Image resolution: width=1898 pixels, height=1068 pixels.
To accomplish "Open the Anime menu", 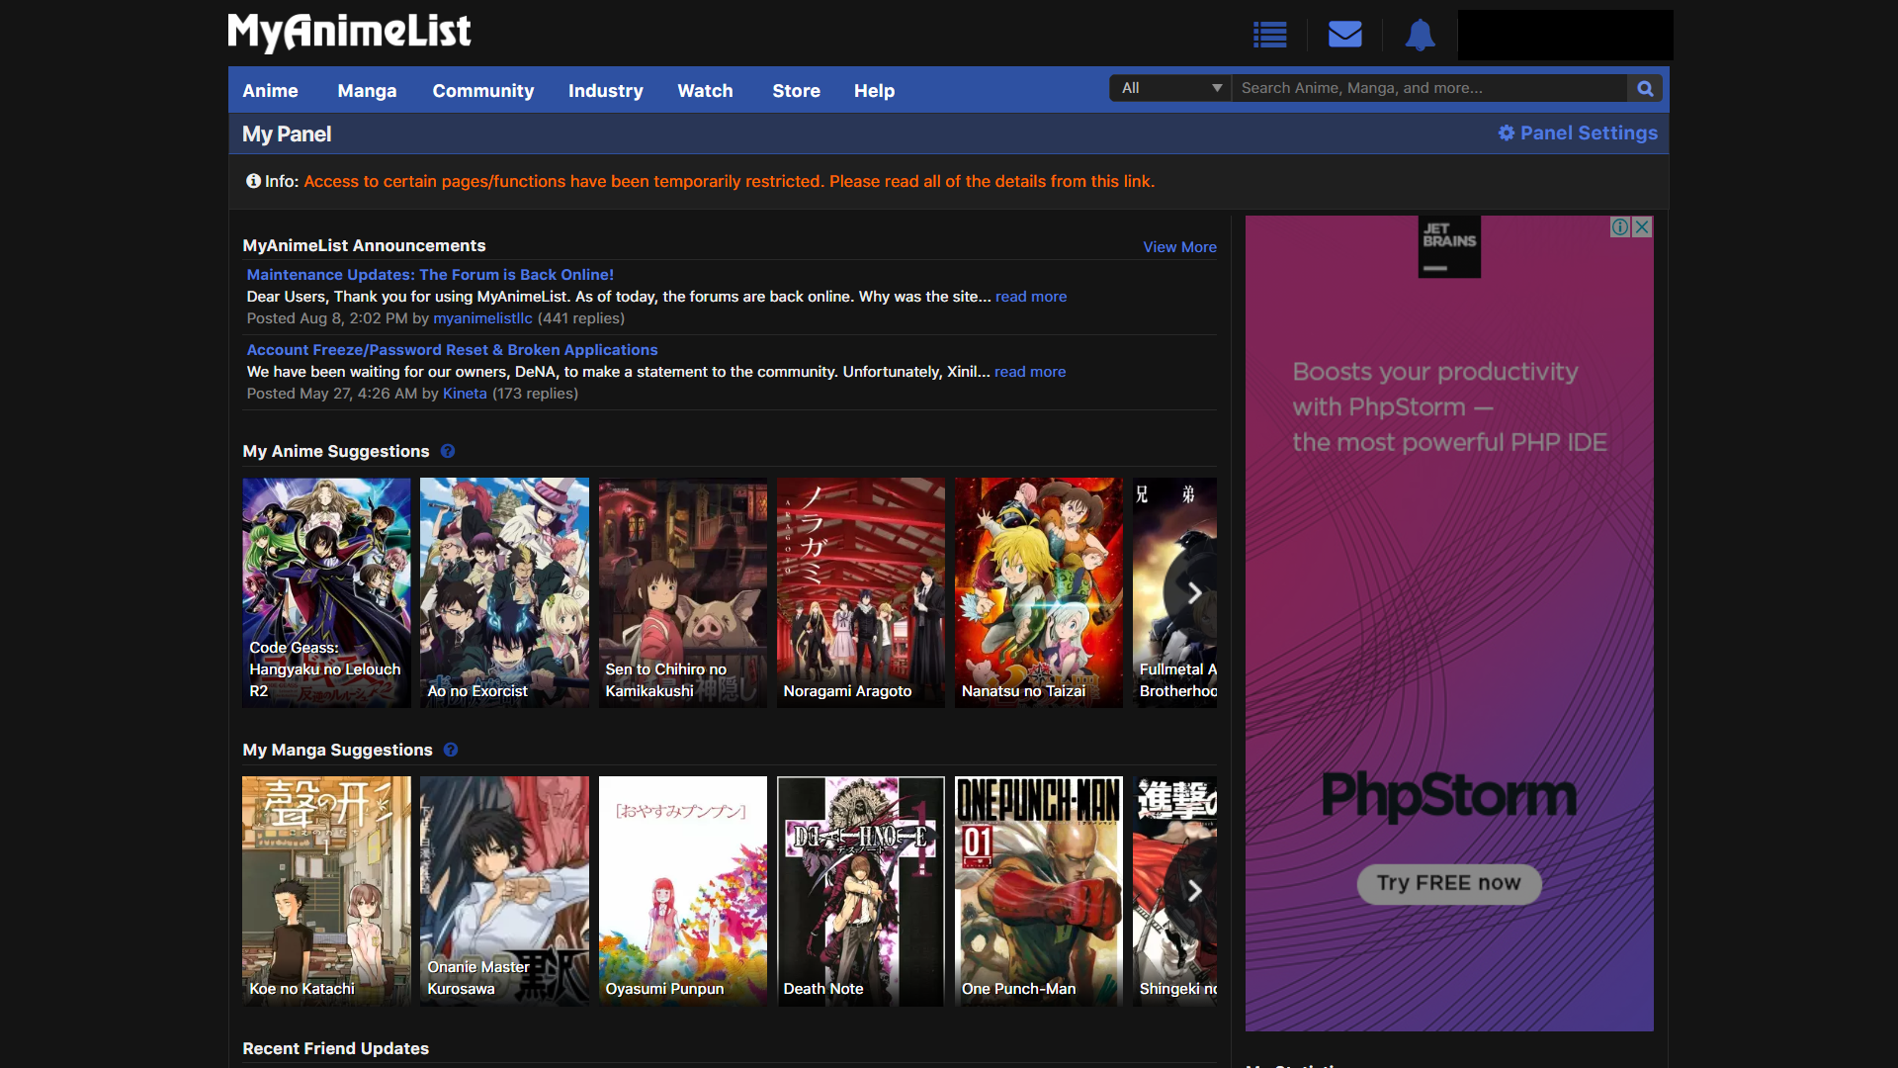I will pos(270,90).
